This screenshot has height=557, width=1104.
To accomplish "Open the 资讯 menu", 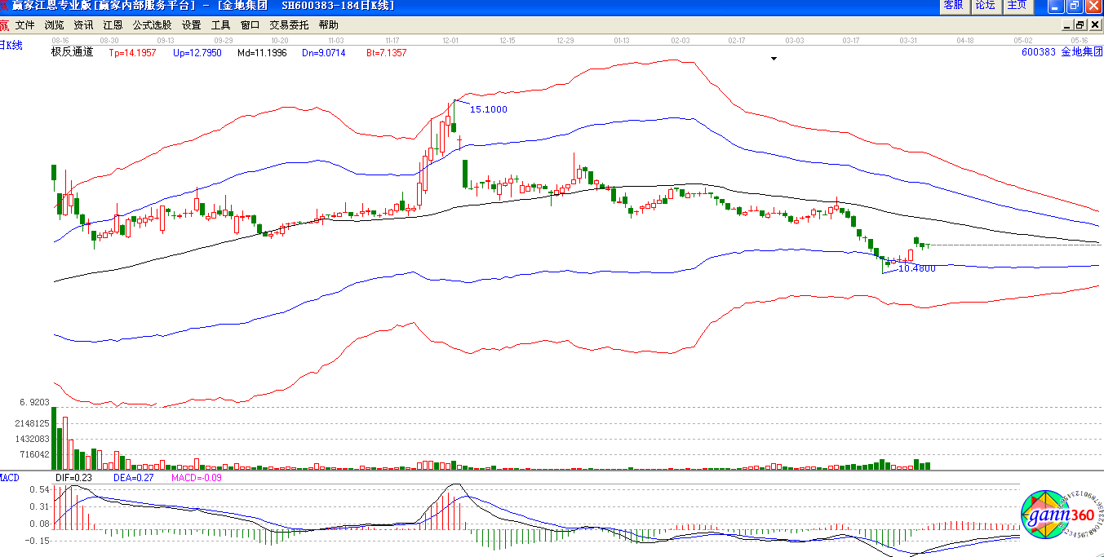I will coord(83,25).
